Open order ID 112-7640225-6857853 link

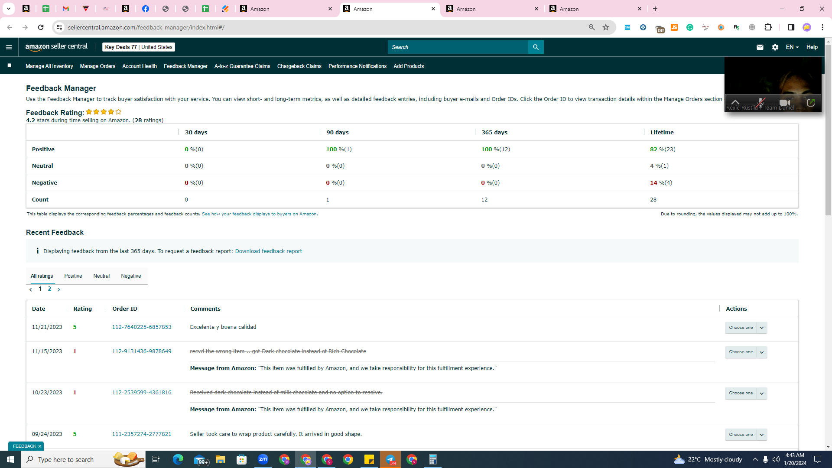tap(142, 327)
